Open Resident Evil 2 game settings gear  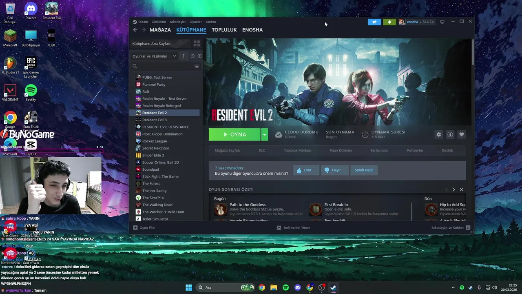tap(438, 134)
